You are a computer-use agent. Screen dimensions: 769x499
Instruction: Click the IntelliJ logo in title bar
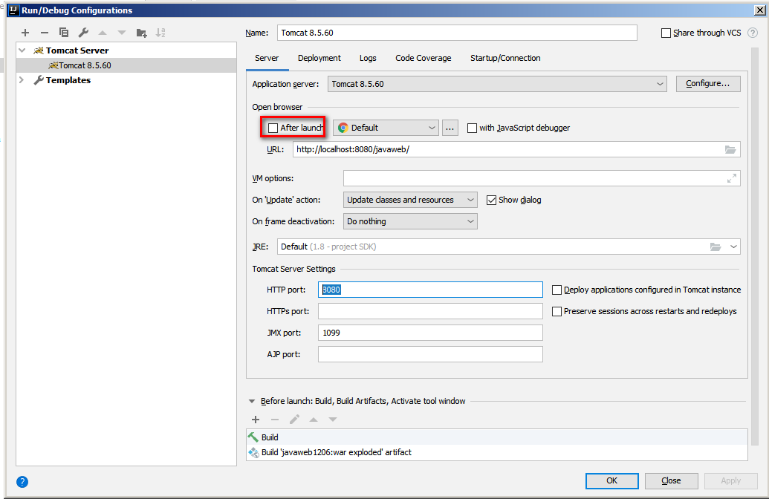(13, 10)
